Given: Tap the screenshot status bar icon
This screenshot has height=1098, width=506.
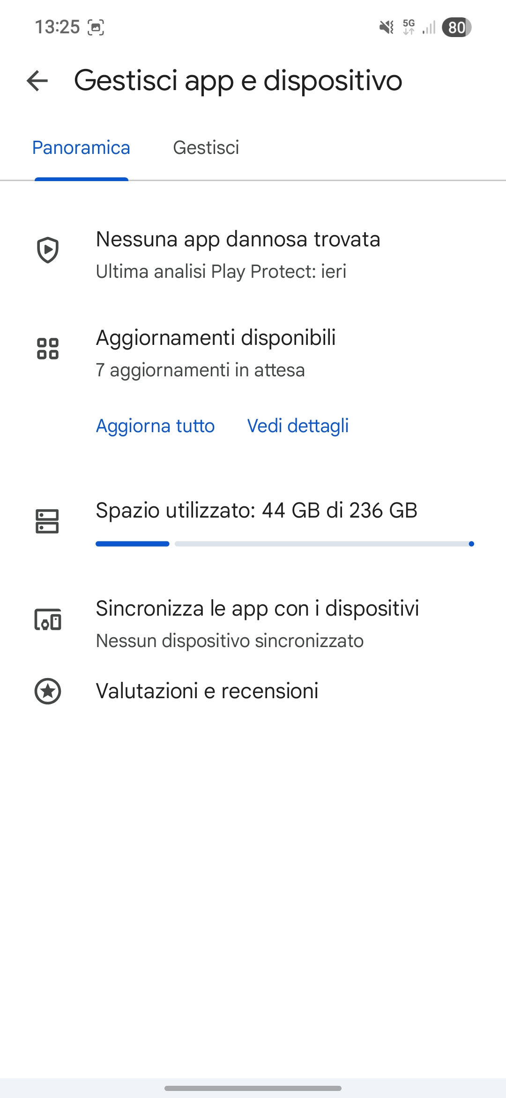Looking at the screenshot, I should (x=96, y=27).
